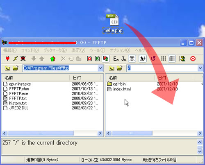Open change folder icon in local pane
This screenshot has width=205, height=165.
click(x=16, y=68)
